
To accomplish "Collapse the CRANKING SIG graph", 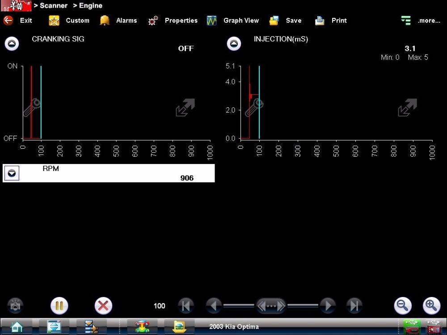I will tap(12, 44).
